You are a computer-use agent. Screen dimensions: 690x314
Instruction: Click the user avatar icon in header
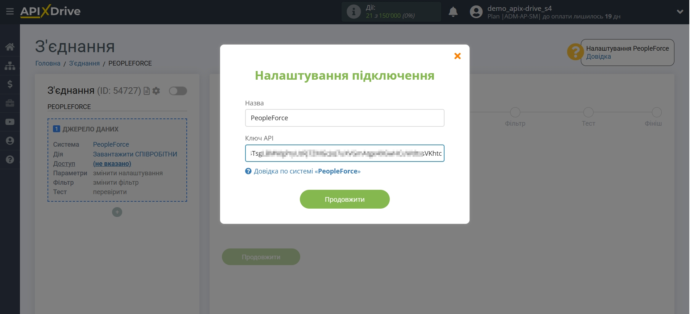click(476, 12)
